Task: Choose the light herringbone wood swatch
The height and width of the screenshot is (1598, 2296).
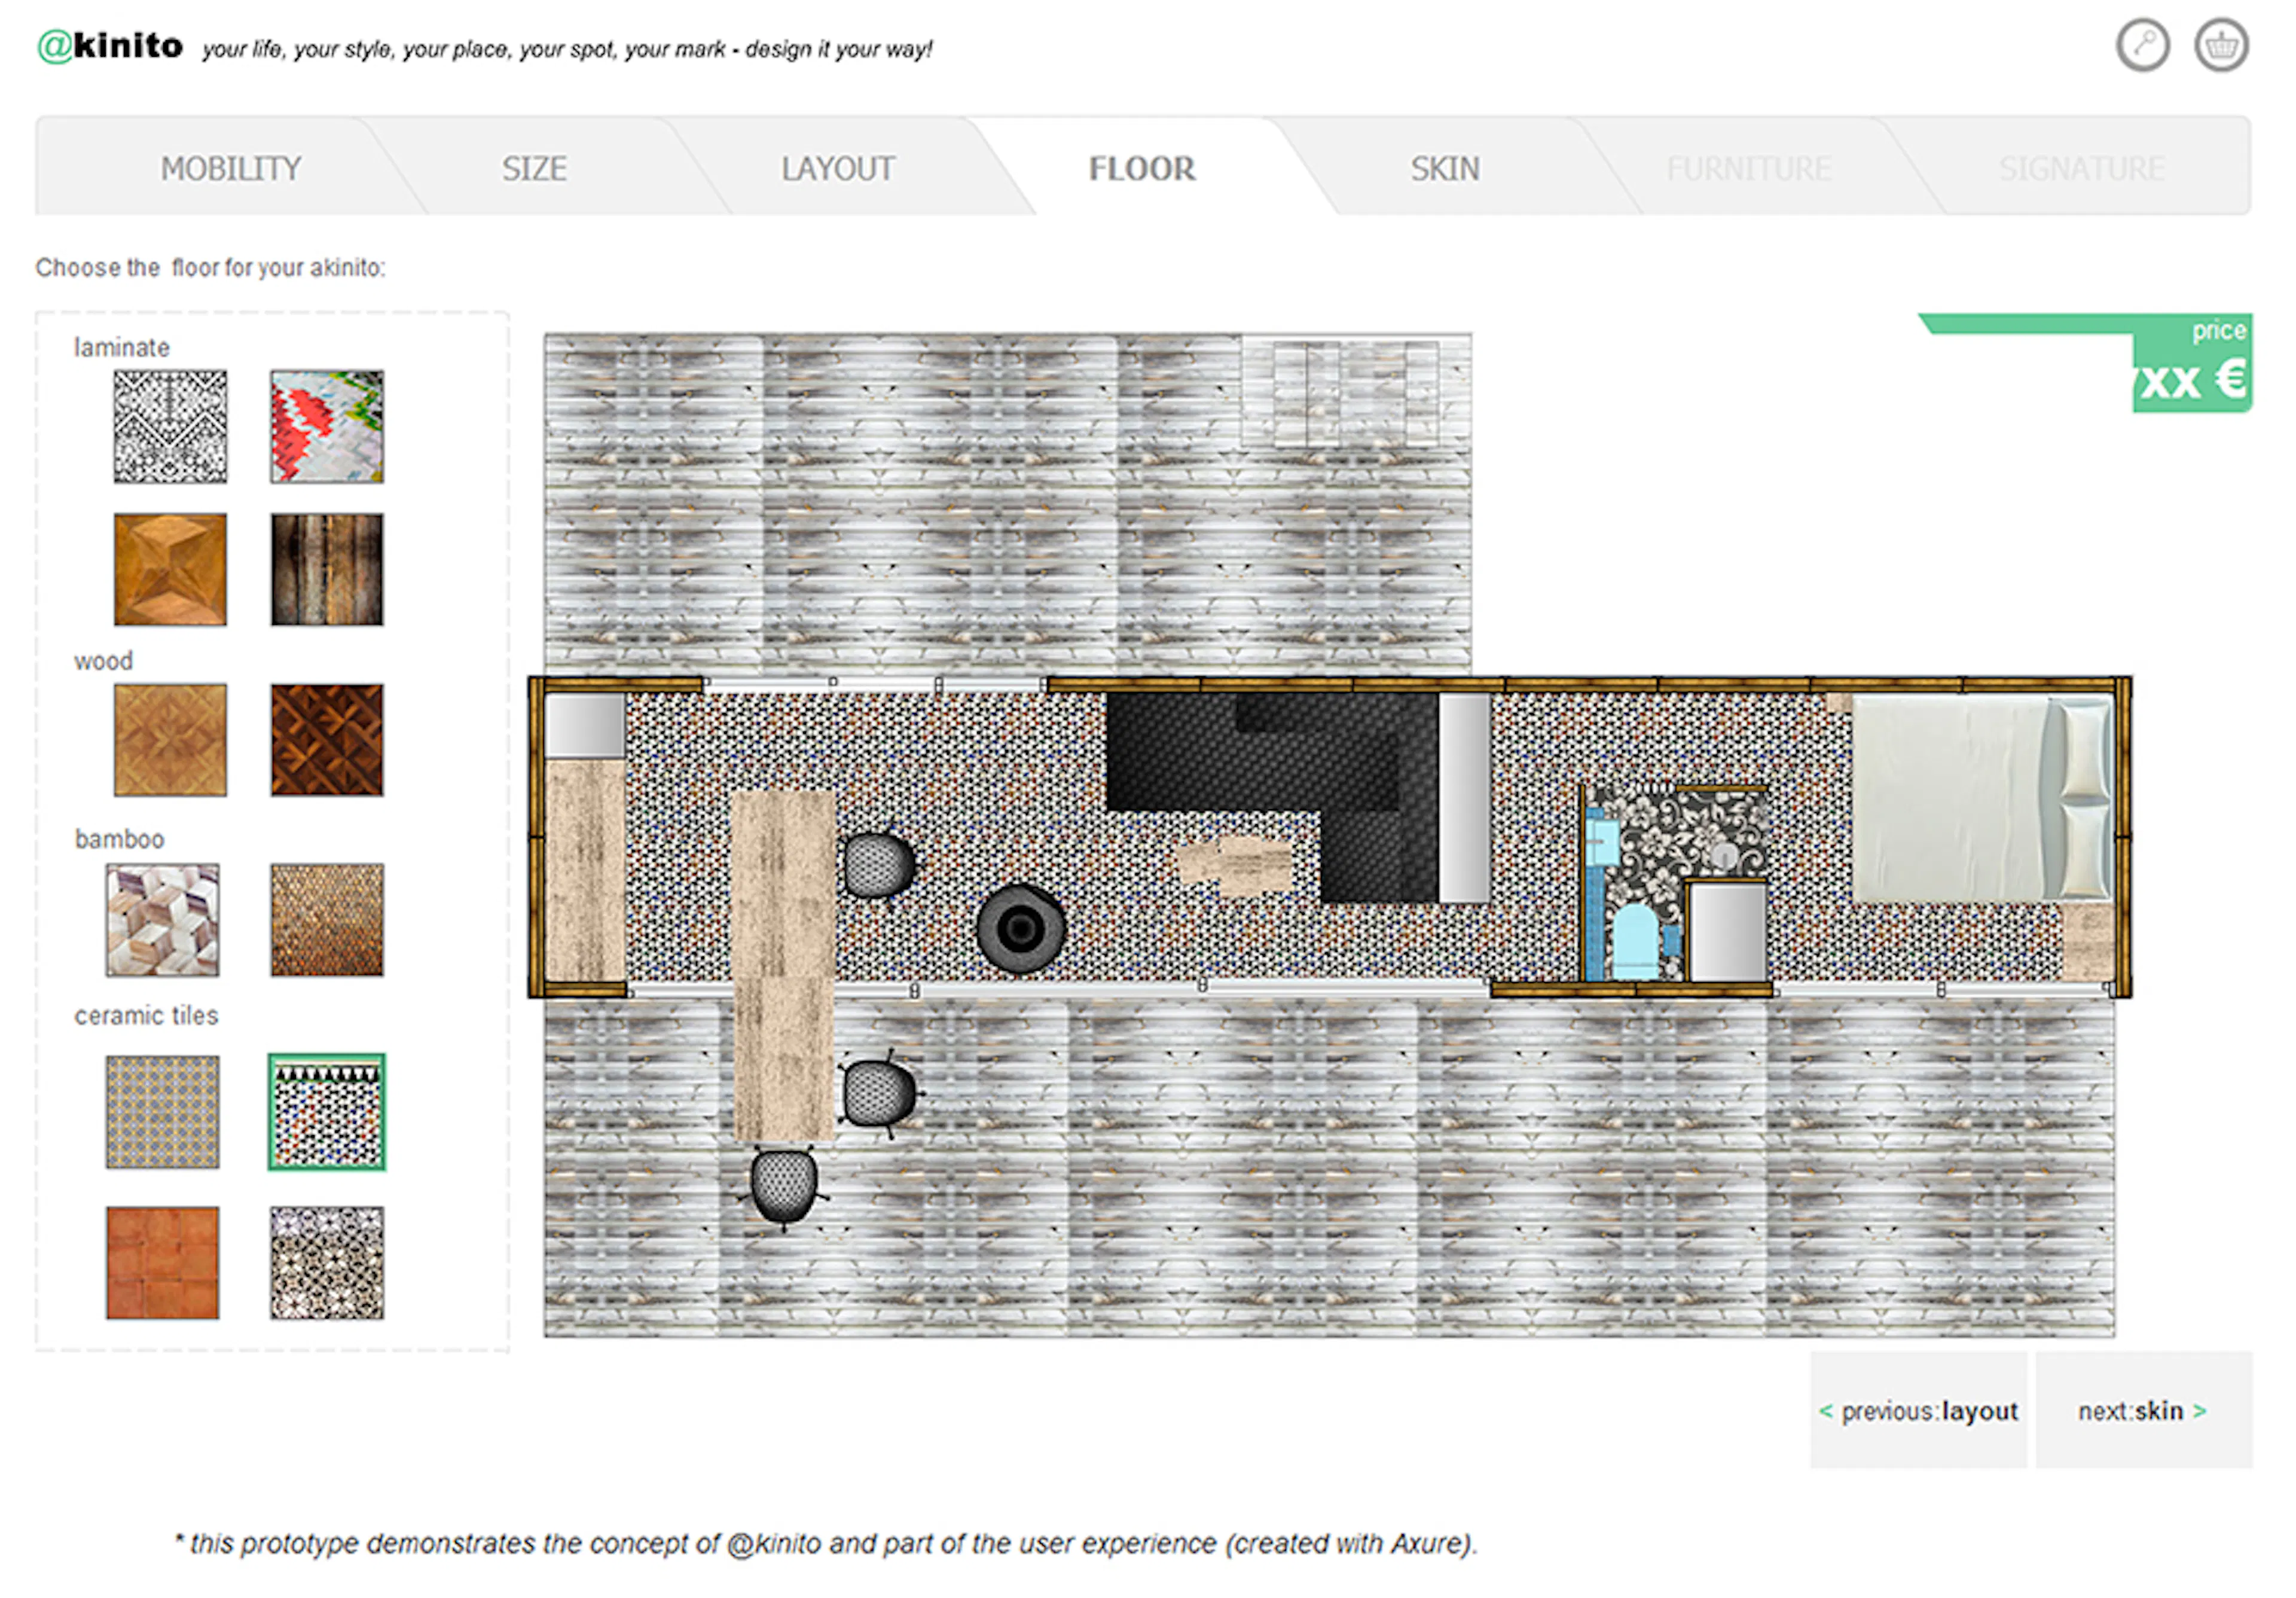Action: click(170, 740)
